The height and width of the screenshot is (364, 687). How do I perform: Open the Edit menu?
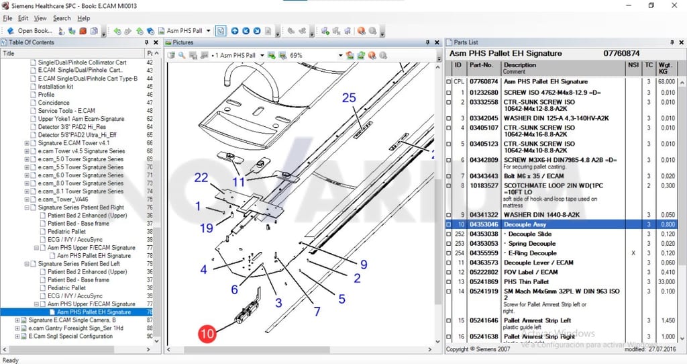tap(23, 18)
